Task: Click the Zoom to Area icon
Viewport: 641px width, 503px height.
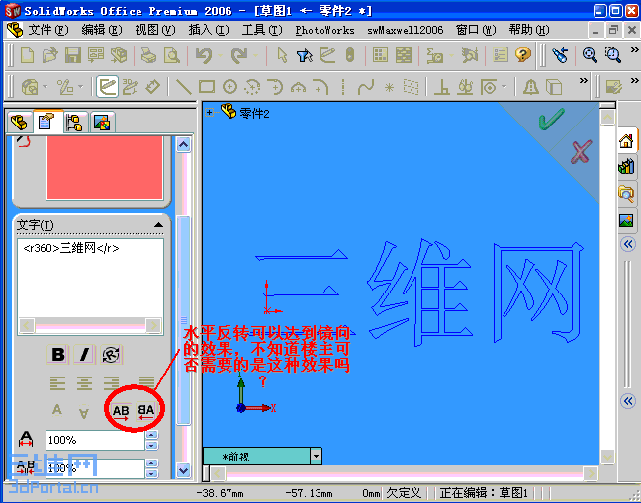Action: tap(612, 54)
